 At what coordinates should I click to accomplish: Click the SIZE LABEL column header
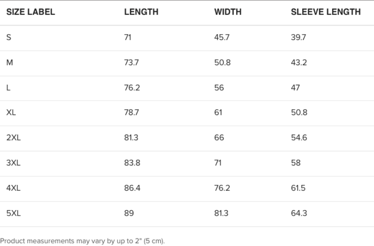(30, 12)
